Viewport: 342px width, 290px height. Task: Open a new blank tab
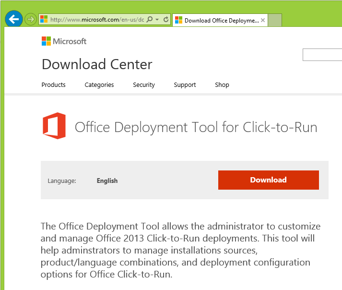tap(275, 20)
